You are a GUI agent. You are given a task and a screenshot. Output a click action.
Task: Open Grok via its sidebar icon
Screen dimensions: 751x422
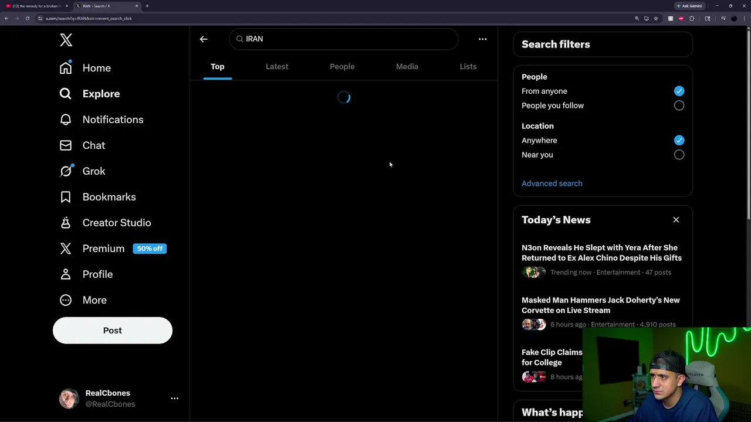point(66,171)
